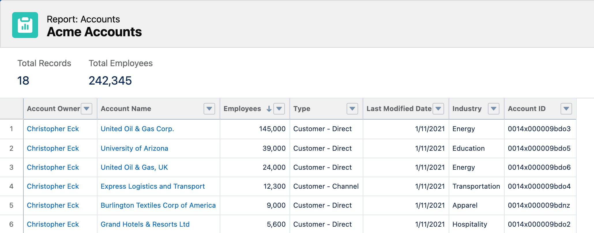Open Burlington Textiles Corp of America account

(158, 205)
